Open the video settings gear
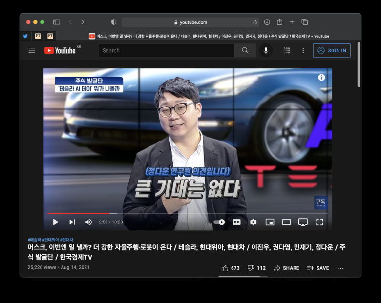 coord(253,222)
